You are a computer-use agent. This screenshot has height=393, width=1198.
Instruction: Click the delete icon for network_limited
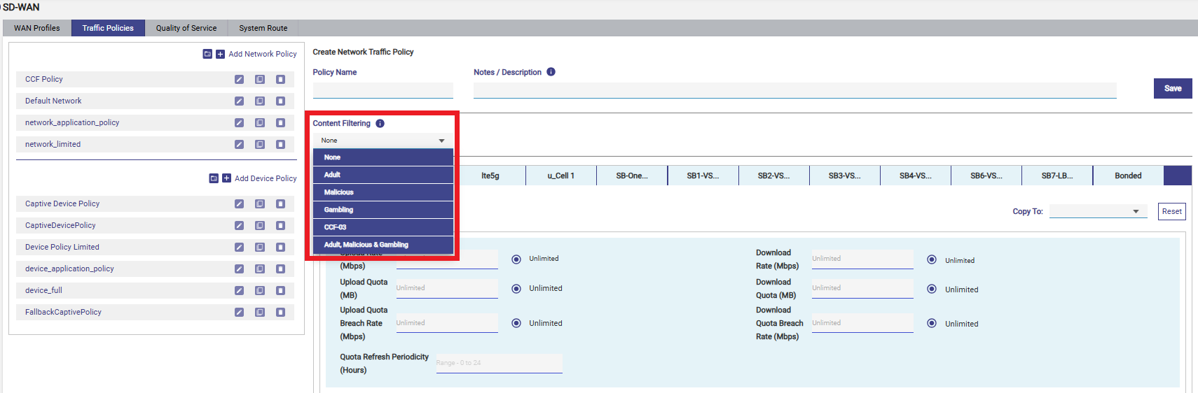(x=280, y=145)
